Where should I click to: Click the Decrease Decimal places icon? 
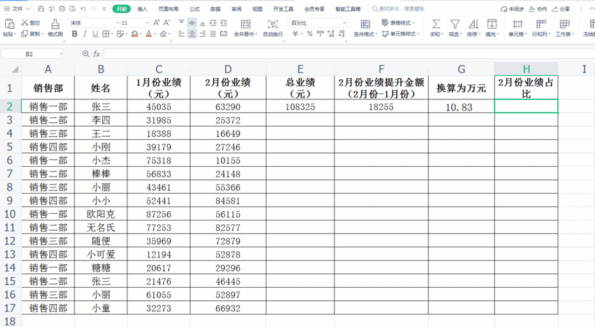[x=342, y=34]
